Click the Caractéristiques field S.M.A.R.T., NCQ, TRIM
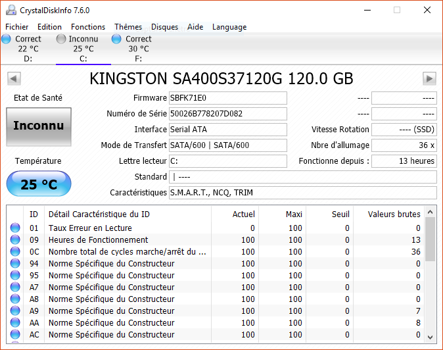Screen dimensions: 443x350 point(303,193)
